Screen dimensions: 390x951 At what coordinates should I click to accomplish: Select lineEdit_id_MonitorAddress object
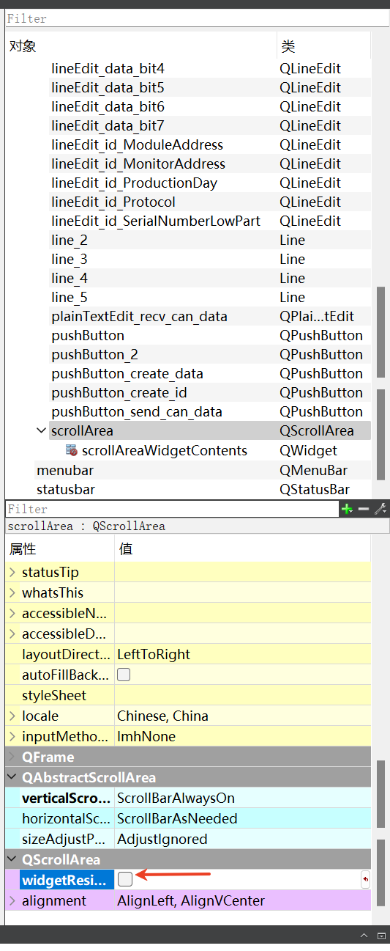pos(138,164)
